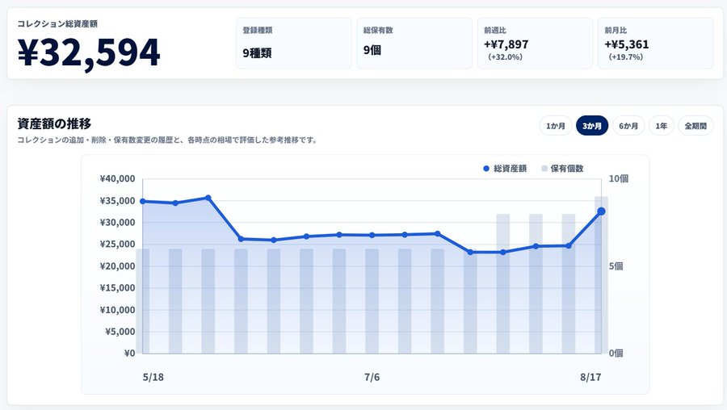Switch chart range to 6か月
Image resolution: width=727 pixels, height=410 pixels.
(x=628, y=126)
